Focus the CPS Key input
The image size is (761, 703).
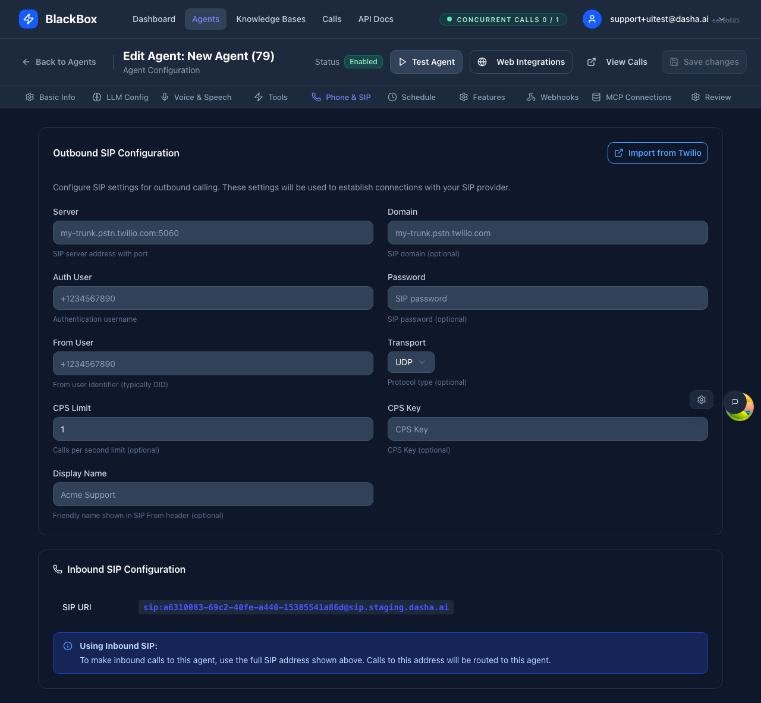[x=548, y=429]
